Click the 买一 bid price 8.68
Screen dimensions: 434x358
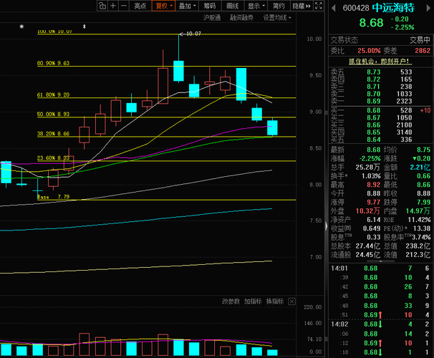tap(374, 111)
